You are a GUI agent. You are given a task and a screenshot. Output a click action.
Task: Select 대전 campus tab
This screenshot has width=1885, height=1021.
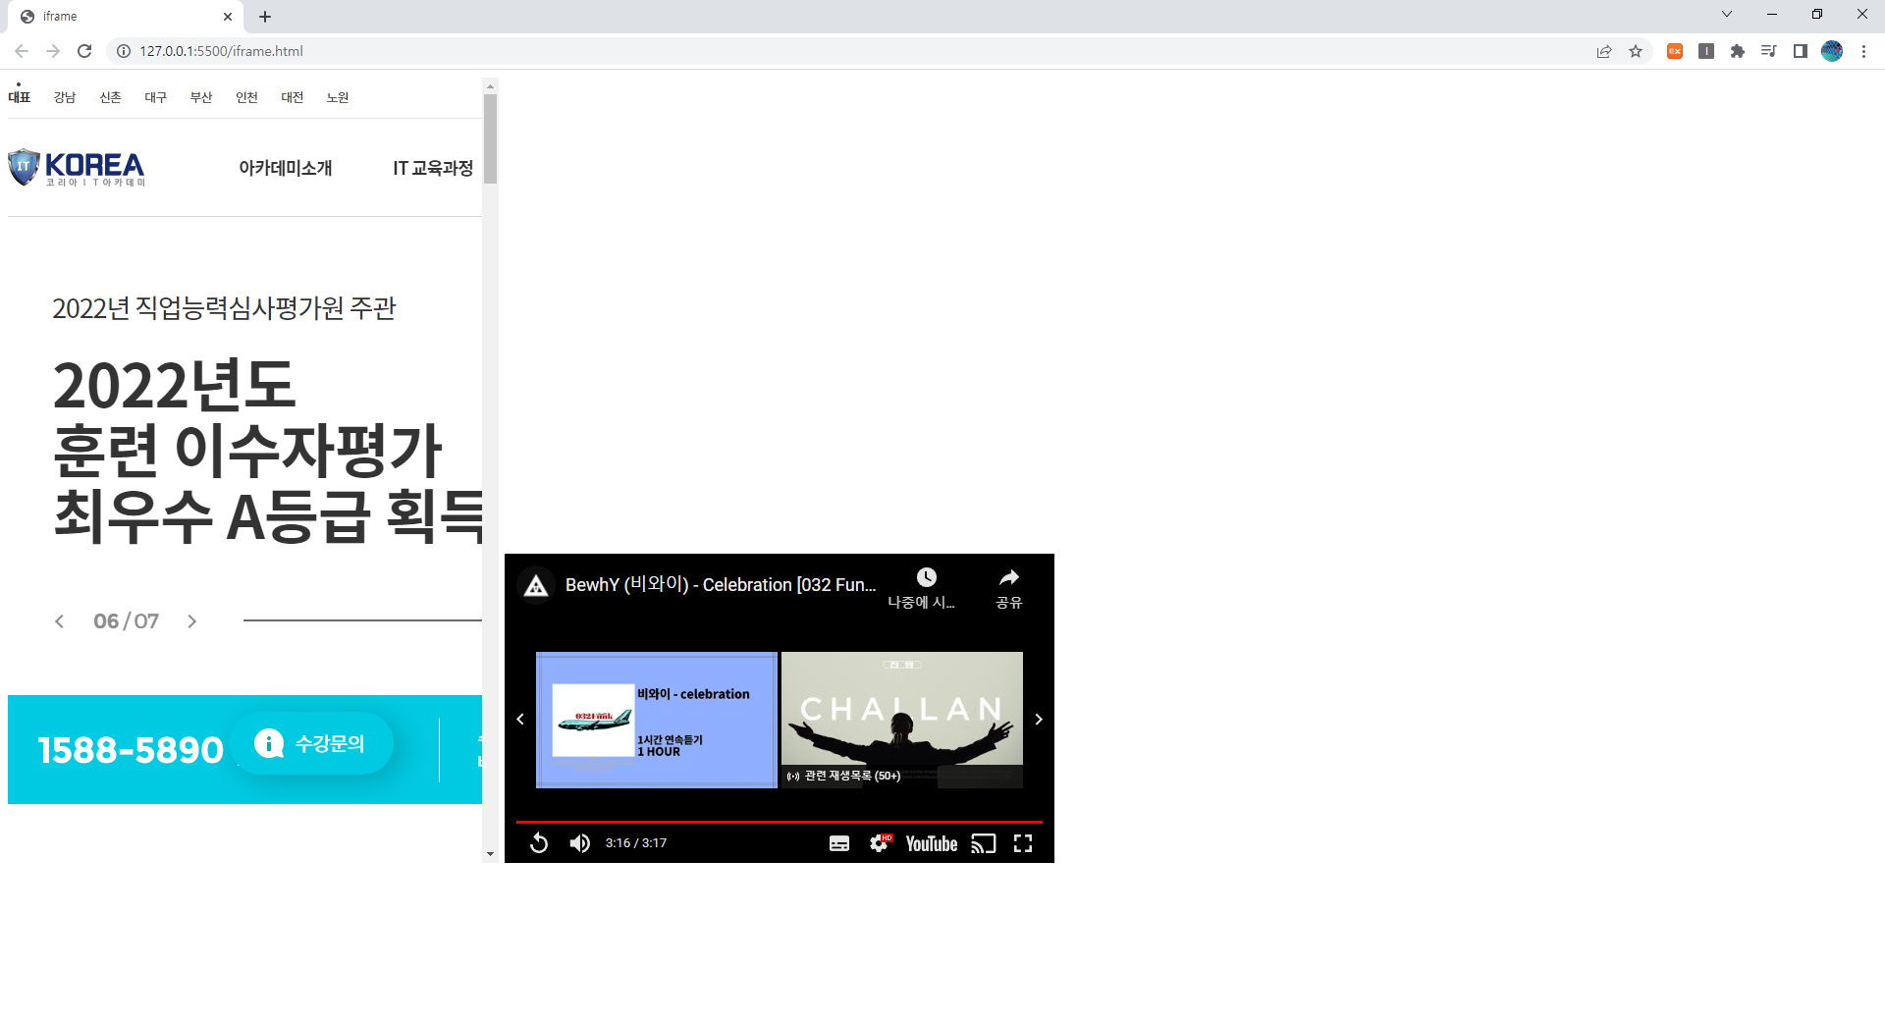click(293, 97)
